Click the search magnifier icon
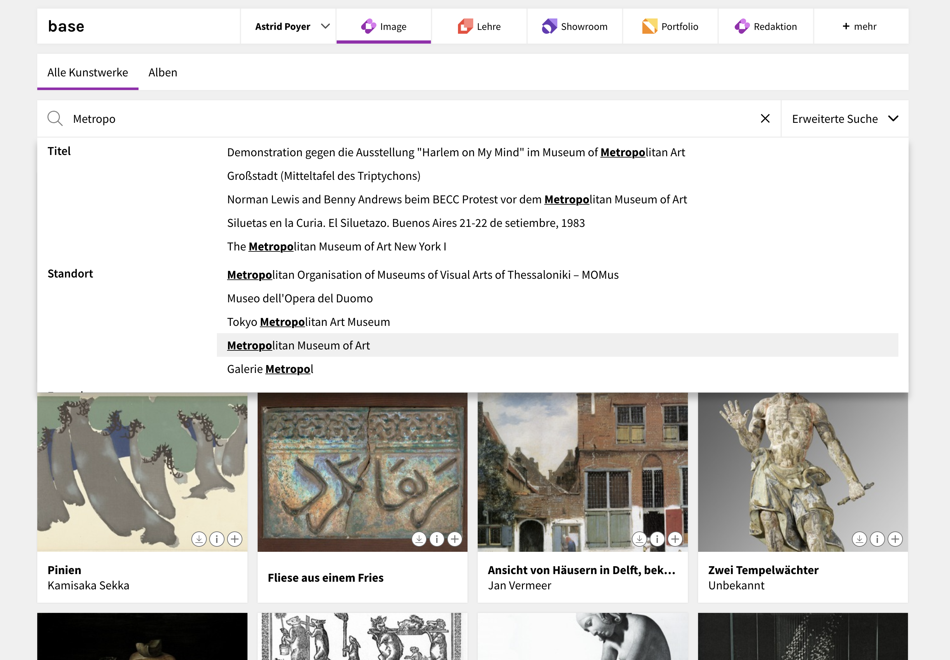This screenshot has height=660, width=950. [55, 119]
